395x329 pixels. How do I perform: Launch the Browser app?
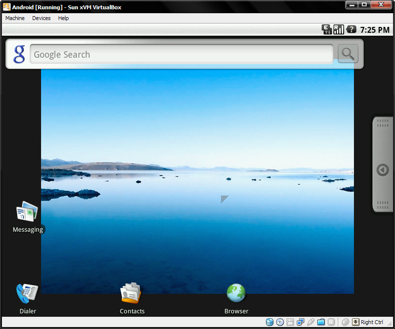coord(236,299)
